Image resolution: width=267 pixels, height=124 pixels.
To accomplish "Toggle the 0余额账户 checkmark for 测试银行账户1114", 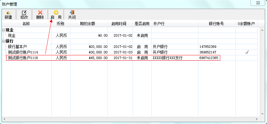I will click(247, 53).
